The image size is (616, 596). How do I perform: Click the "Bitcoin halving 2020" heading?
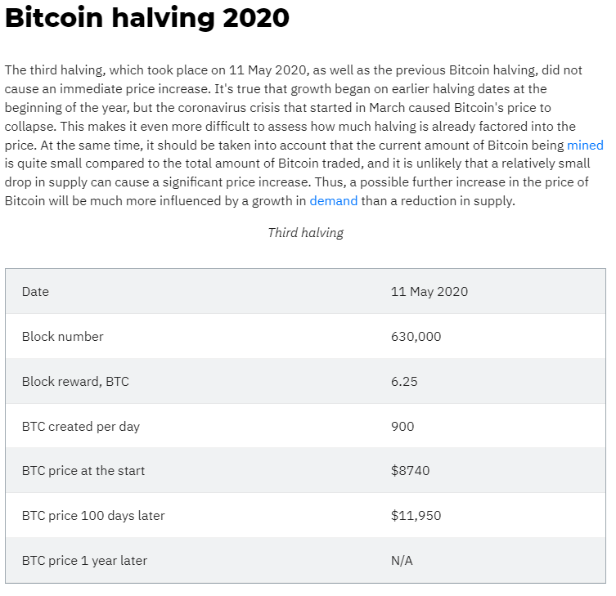147,18
